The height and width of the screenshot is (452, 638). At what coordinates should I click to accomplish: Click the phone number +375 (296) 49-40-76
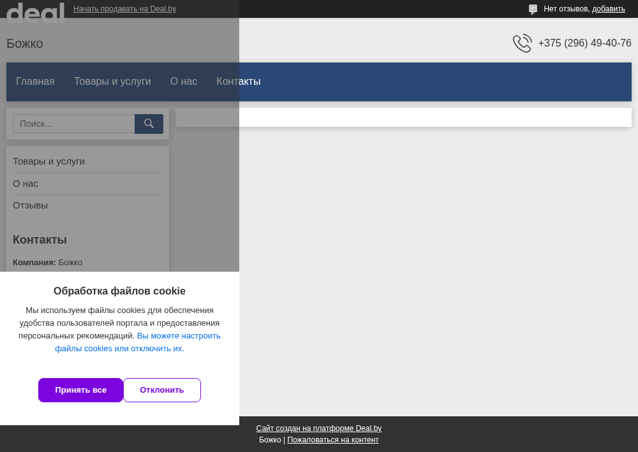tap(584, 43)
